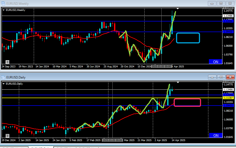Image resolution: width=236 pixels, height=148 pixels.
Task: Expand the arrow beside EURUSD,Weekly chart label
Action: [3, 10]
